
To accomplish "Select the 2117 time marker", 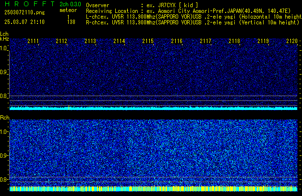I will pyautogui.click(x=205, y=41).
